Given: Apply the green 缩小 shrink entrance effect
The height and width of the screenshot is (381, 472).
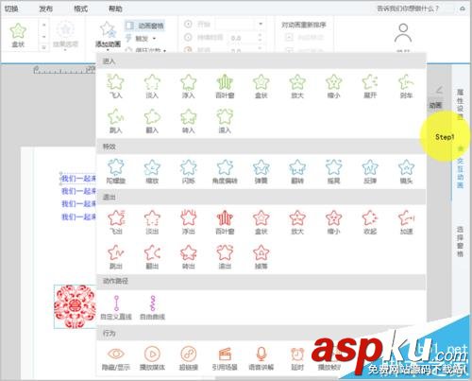Looking at the screenshot, I should [334, 86].
